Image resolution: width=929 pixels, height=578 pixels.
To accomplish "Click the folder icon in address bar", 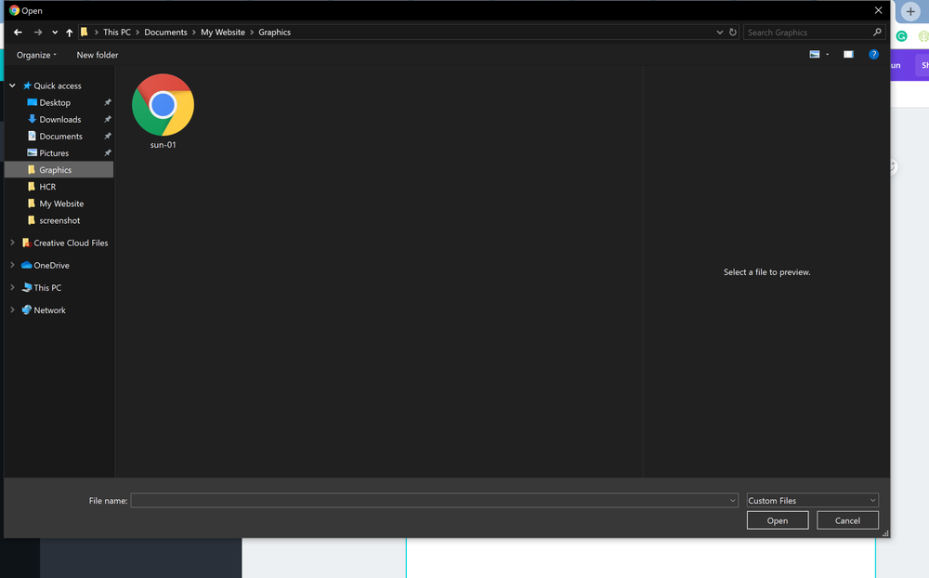I will (85, 32).
